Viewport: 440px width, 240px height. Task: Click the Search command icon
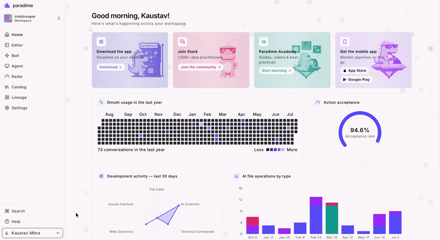pyautogui.click(x=7, y=211)
